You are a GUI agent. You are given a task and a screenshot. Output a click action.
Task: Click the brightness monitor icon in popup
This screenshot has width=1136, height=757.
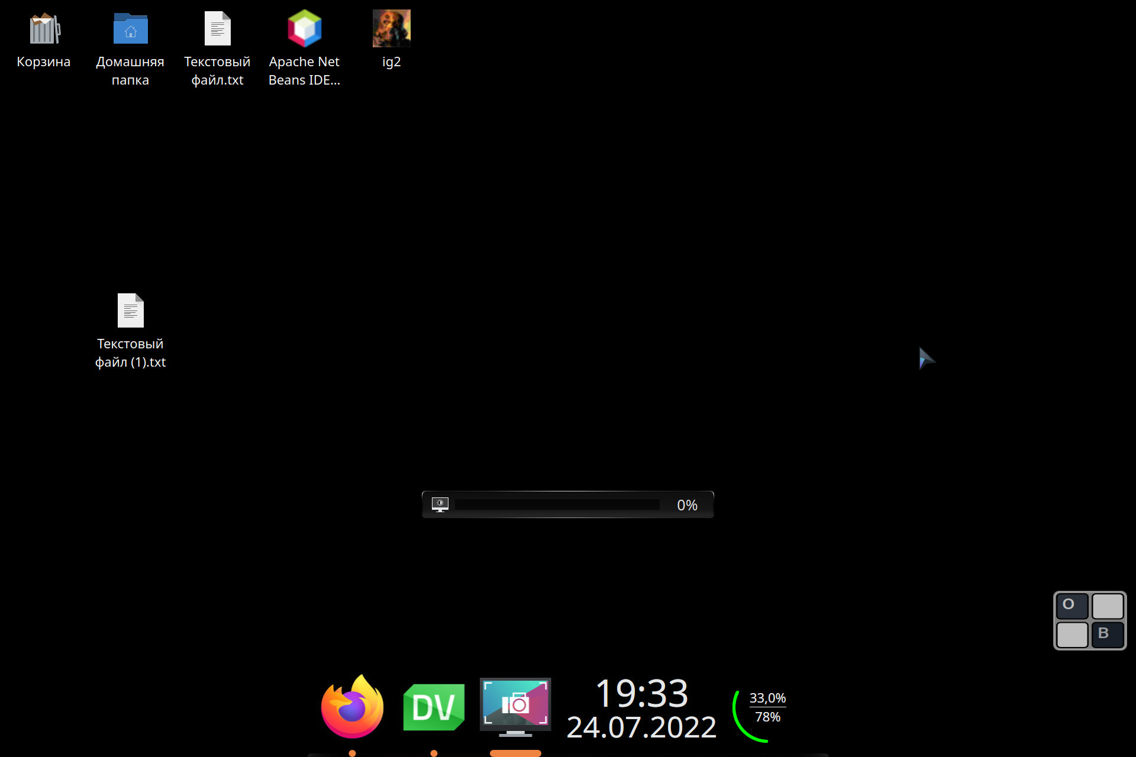pyautogui.click(x=440, y=504)
